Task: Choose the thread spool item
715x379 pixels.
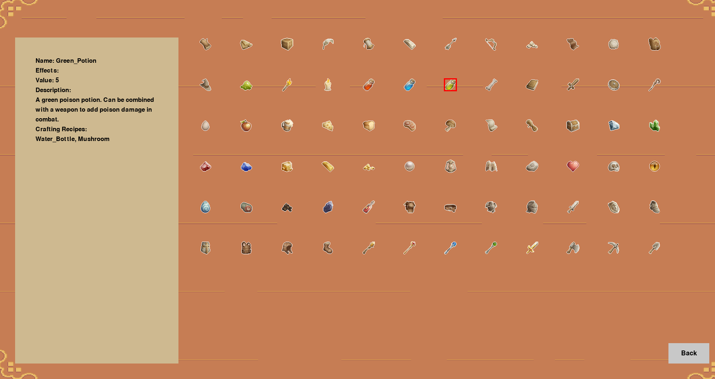Action: pyautogui.click(x=369, y=44)
